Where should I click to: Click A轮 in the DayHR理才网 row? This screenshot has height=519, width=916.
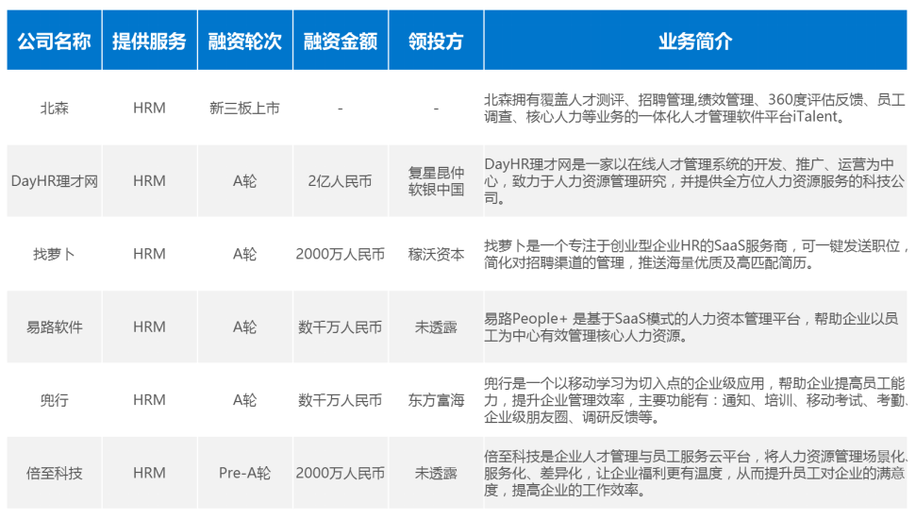click(x=244, y=181)
